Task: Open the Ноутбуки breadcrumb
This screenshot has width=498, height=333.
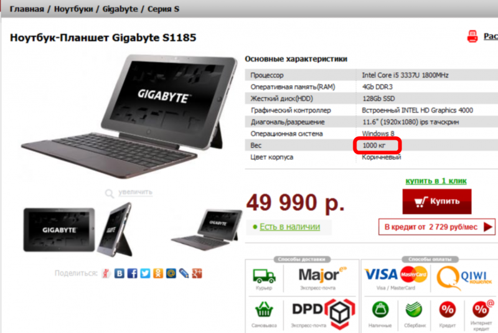Action: [73, 9]
